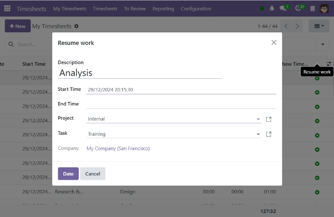The width and height of the screenshot is (334, 217).
Task: Open the user avatar menu
Action: click(324, 9)
